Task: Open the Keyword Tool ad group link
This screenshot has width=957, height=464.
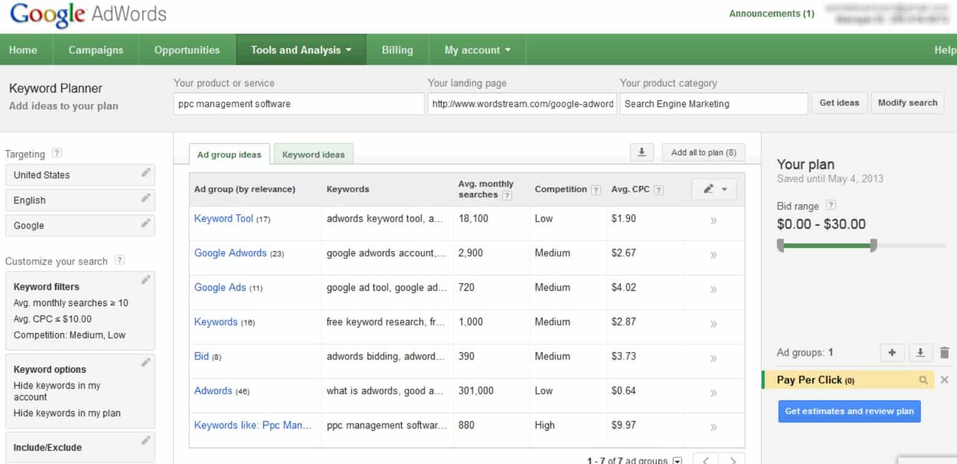Action: (x=223, y=219)
